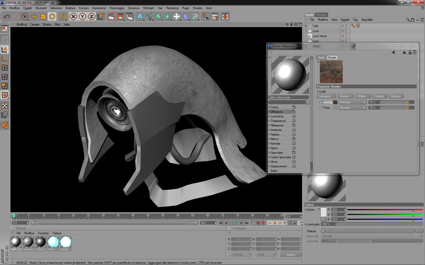The image size is (425, 265).
Task: Open the MoGraph menu
Action: click(148, 8)
